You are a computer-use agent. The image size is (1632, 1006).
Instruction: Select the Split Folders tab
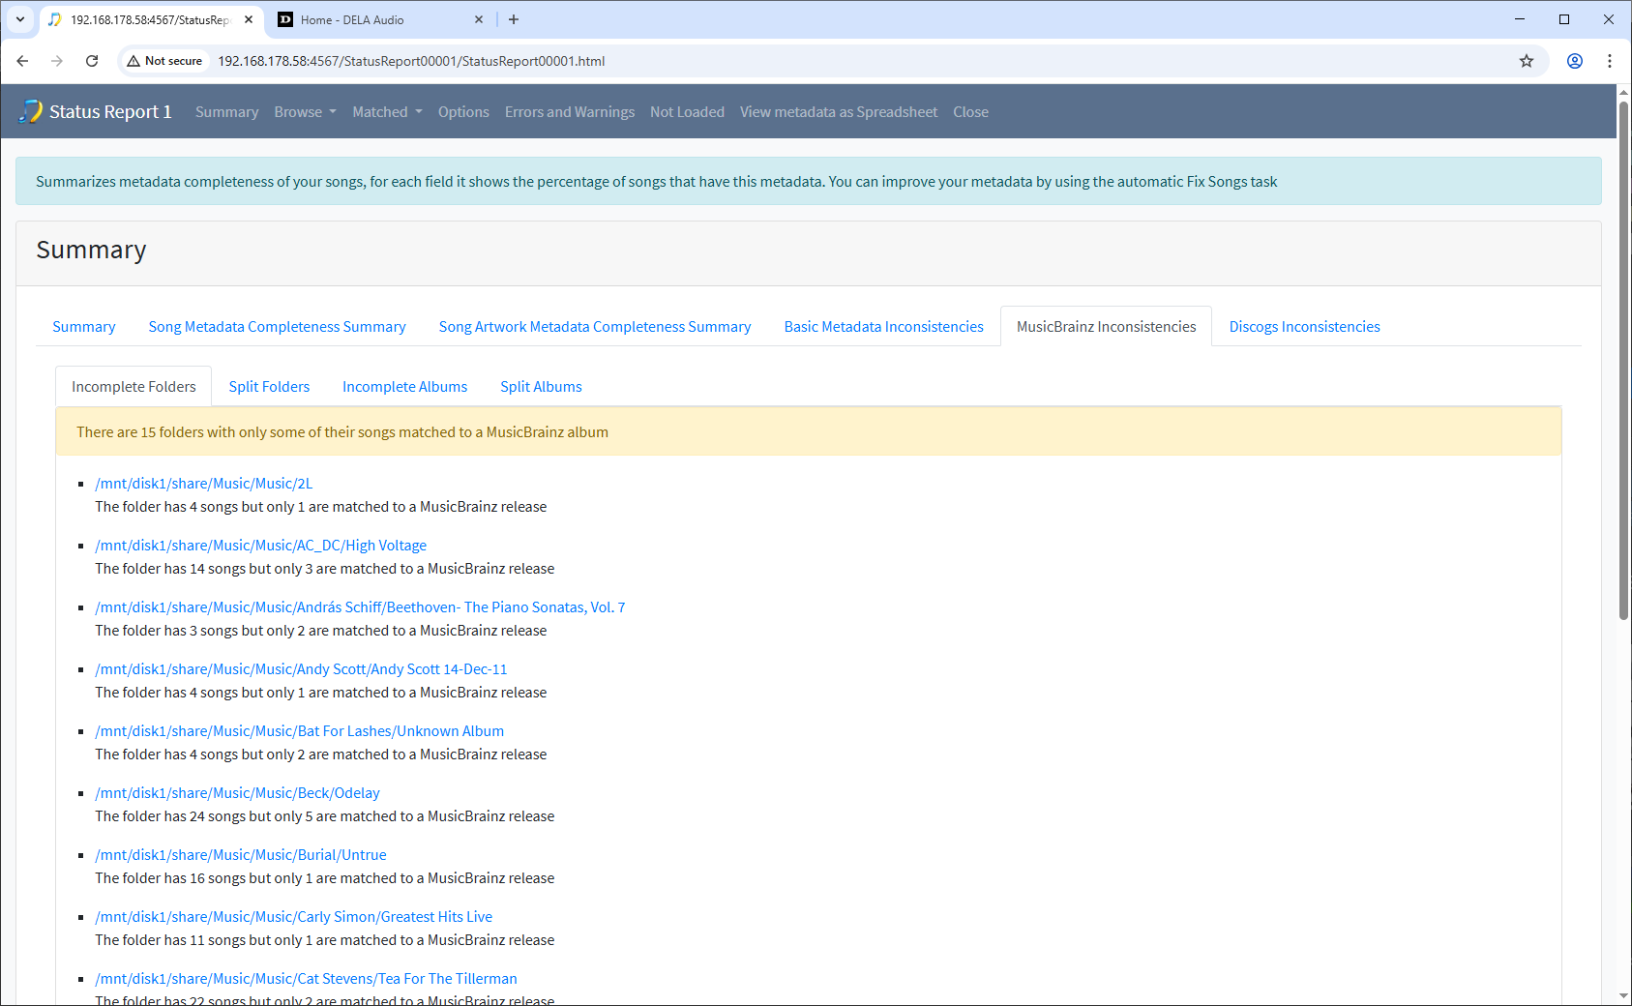pos(269,387)
